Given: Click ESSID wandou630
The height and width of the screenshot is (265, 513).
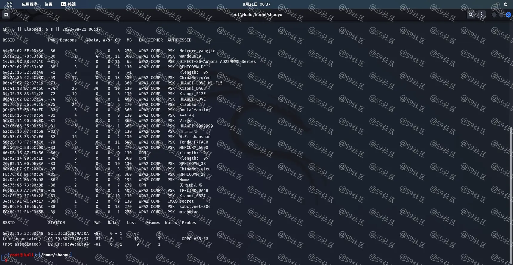Looking at the screenshot, I should tap(190, 56).
